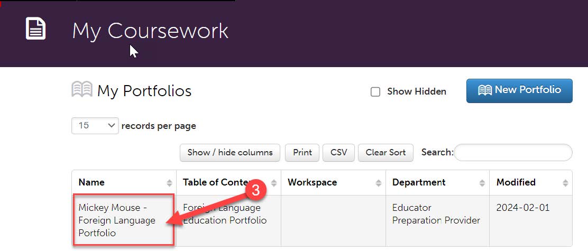Viewport: 588px width, 251px height.
Task: Sort by the Workspace column header
Action: [x=313, y=182]
